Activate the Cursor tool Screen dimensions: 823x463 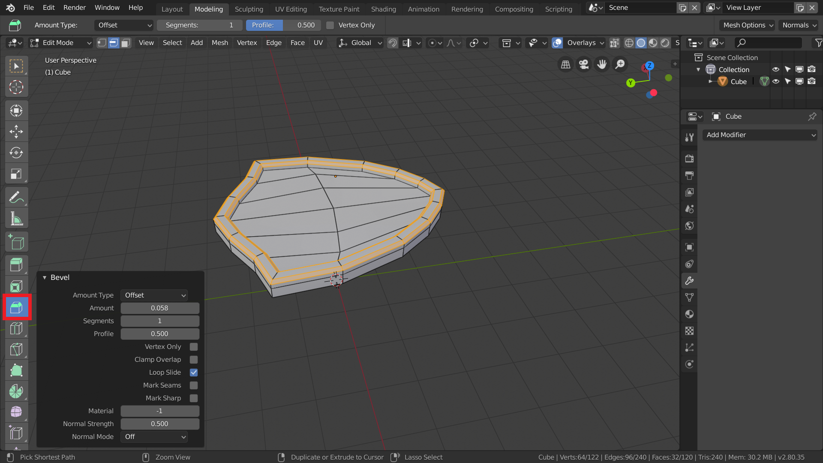coord(16,87)
